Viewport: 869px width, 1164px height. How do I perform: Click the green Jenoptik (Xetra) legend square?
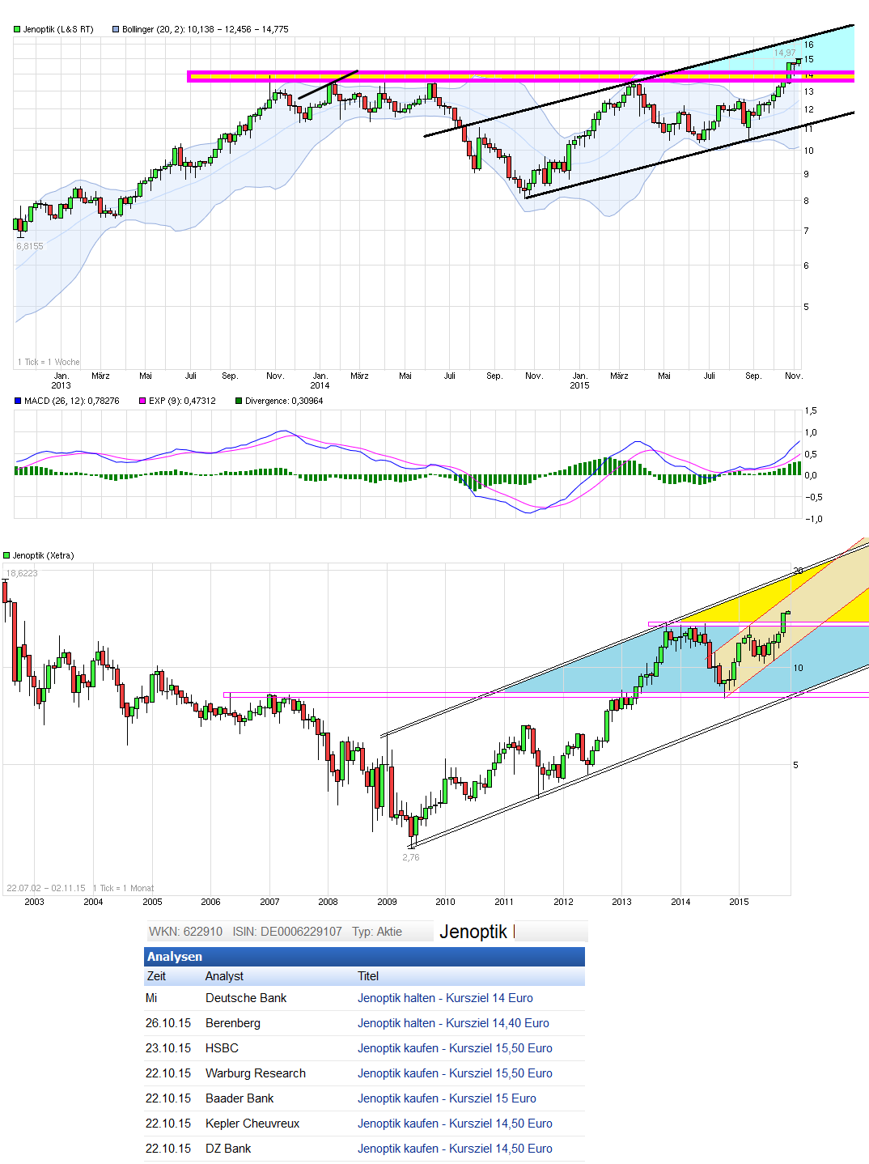coord(6,555)
